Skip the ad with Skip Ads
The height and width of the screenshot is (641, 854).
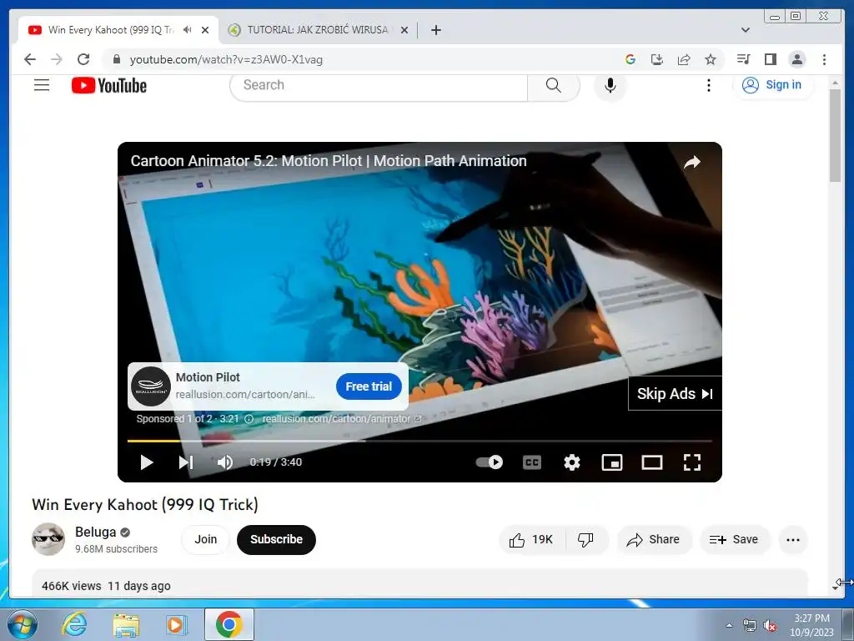click(675, 394)
